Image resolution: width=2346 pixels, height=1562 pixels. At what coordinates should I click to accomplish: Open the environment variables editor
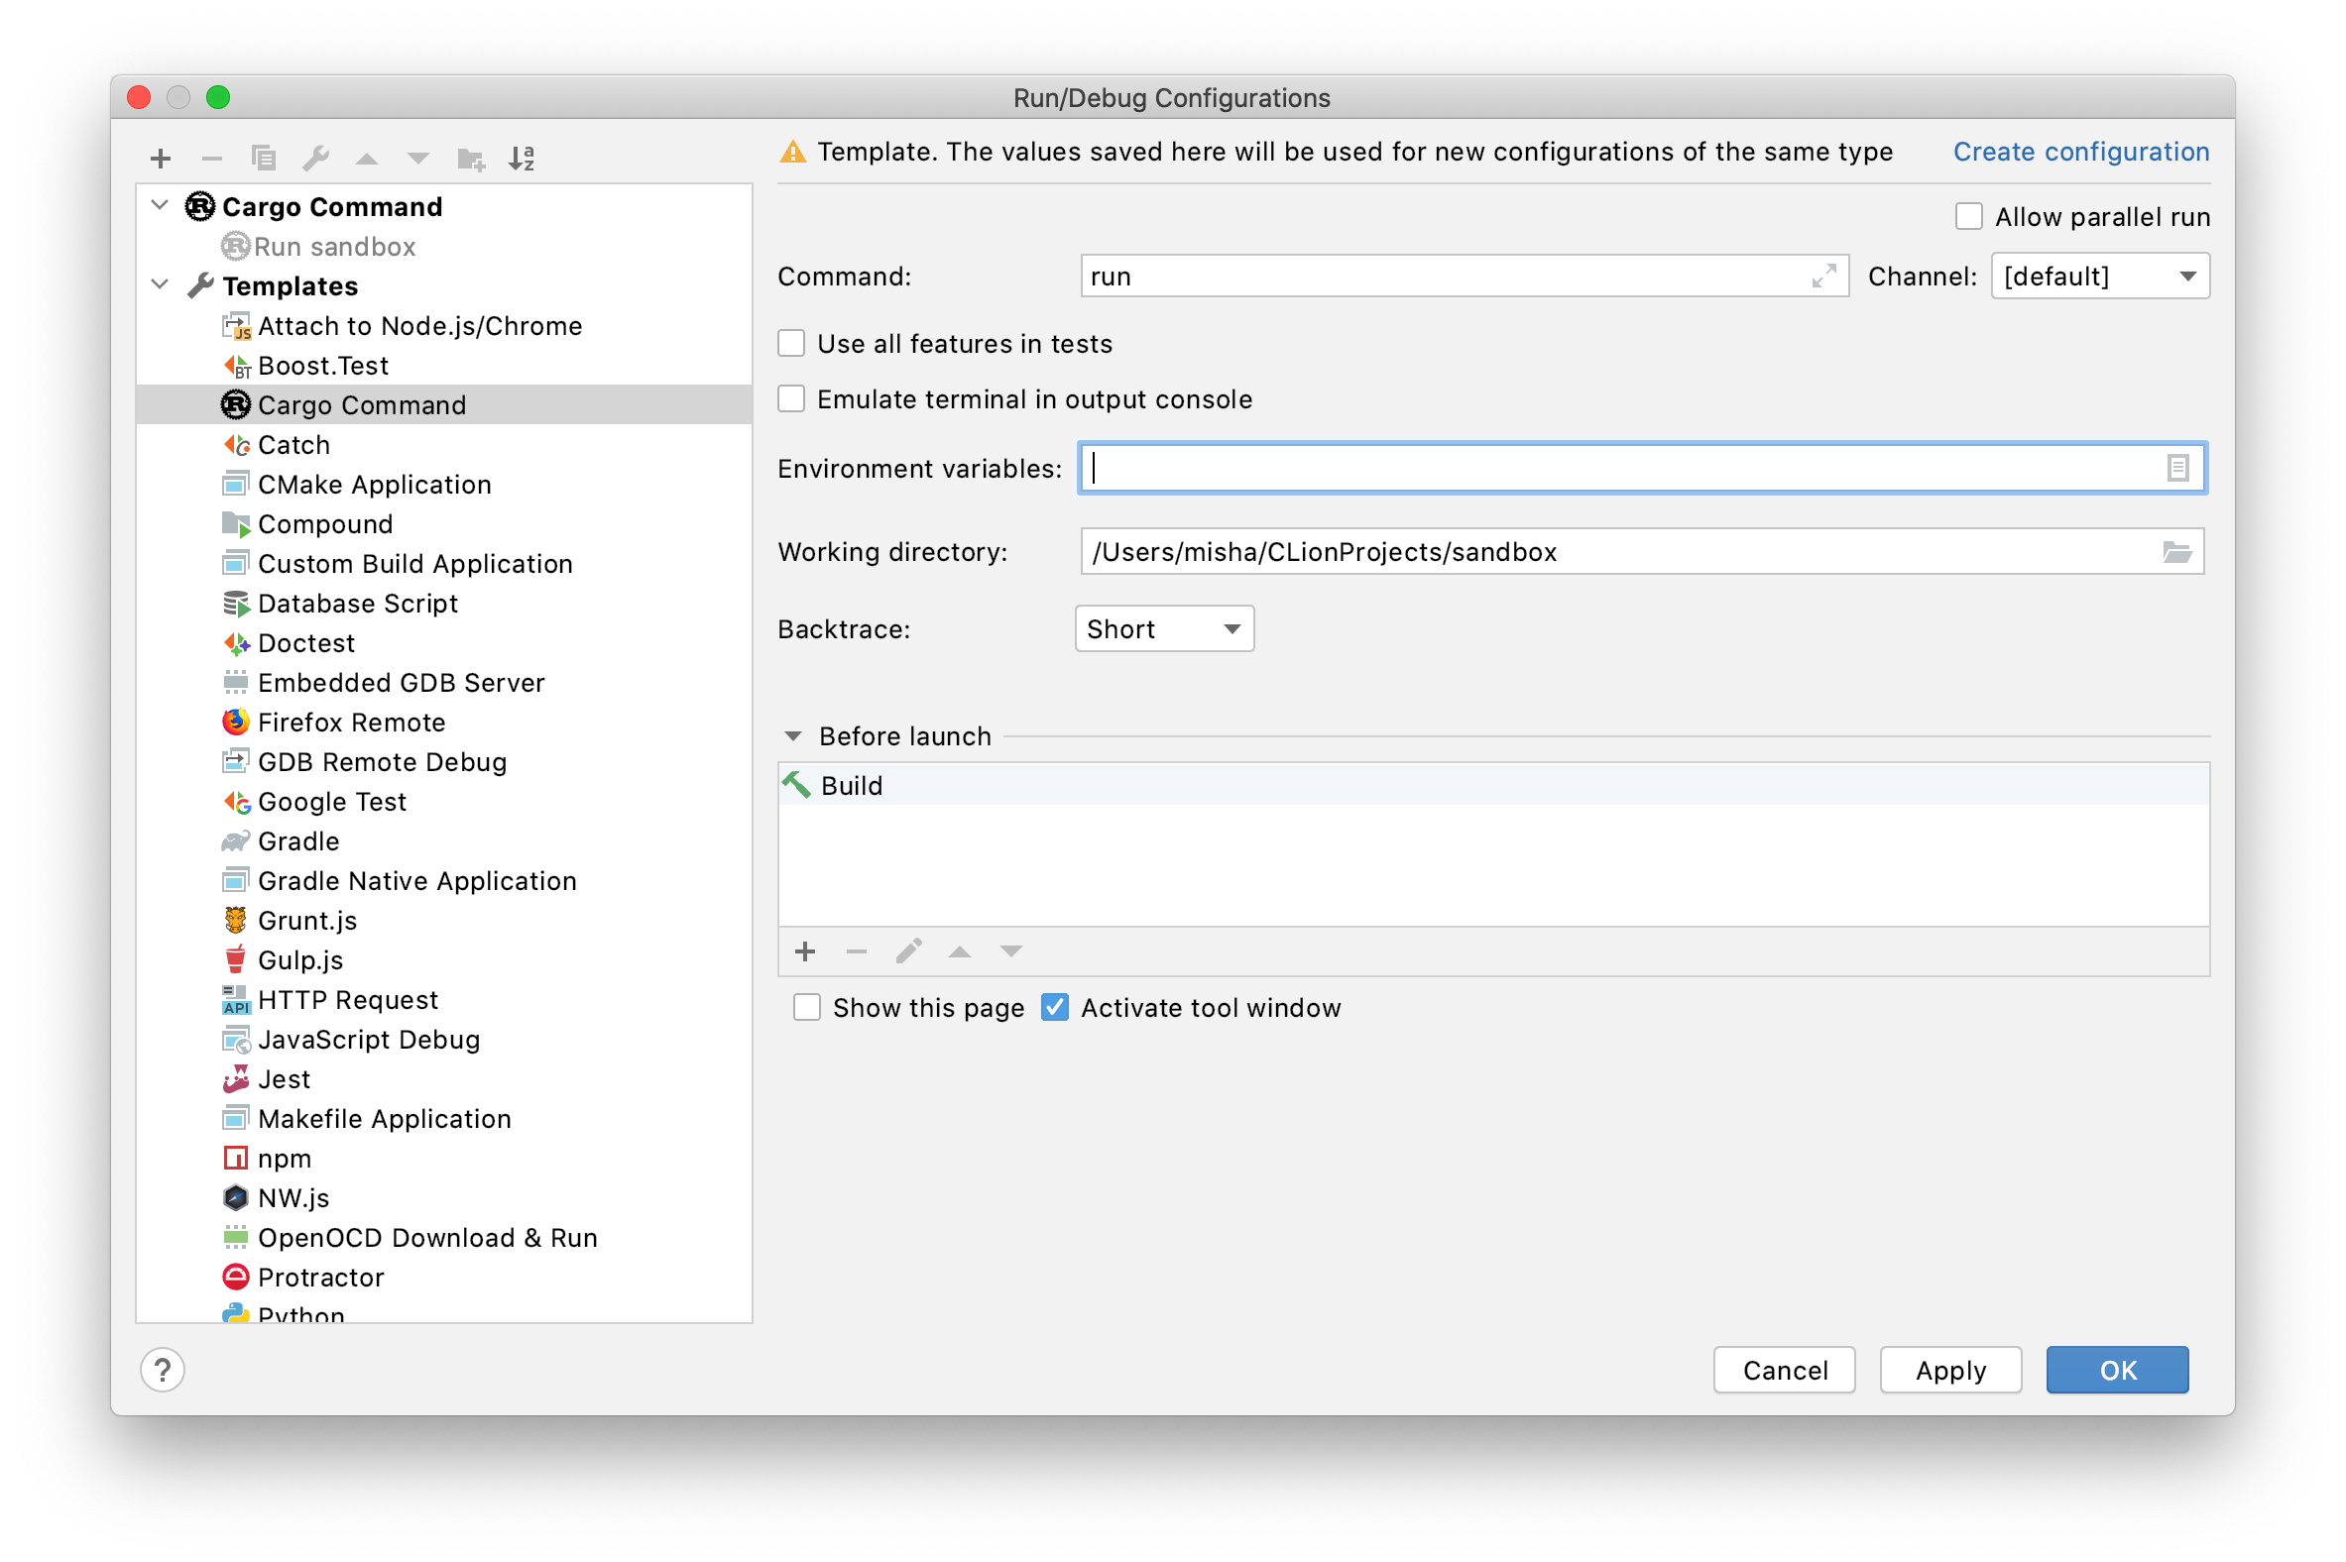(x=2179, y=467)
